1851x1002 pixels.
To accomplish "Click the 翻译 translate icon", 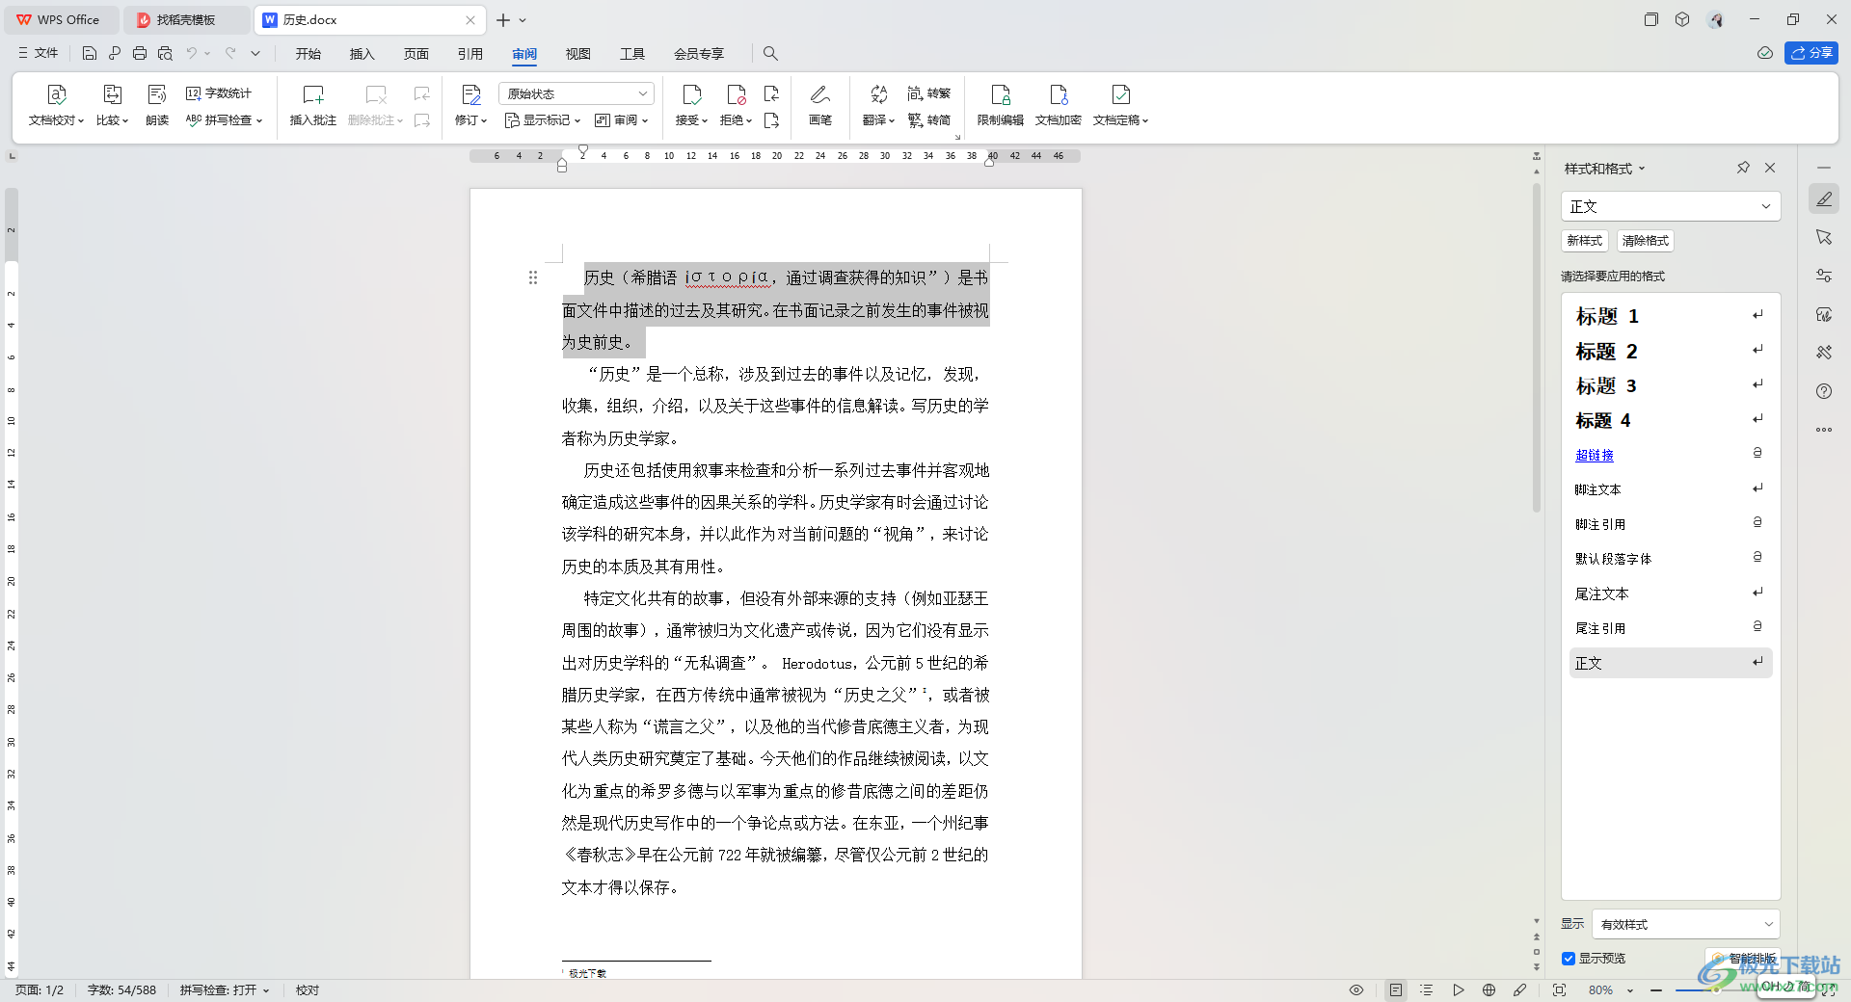I will (878, 94).
